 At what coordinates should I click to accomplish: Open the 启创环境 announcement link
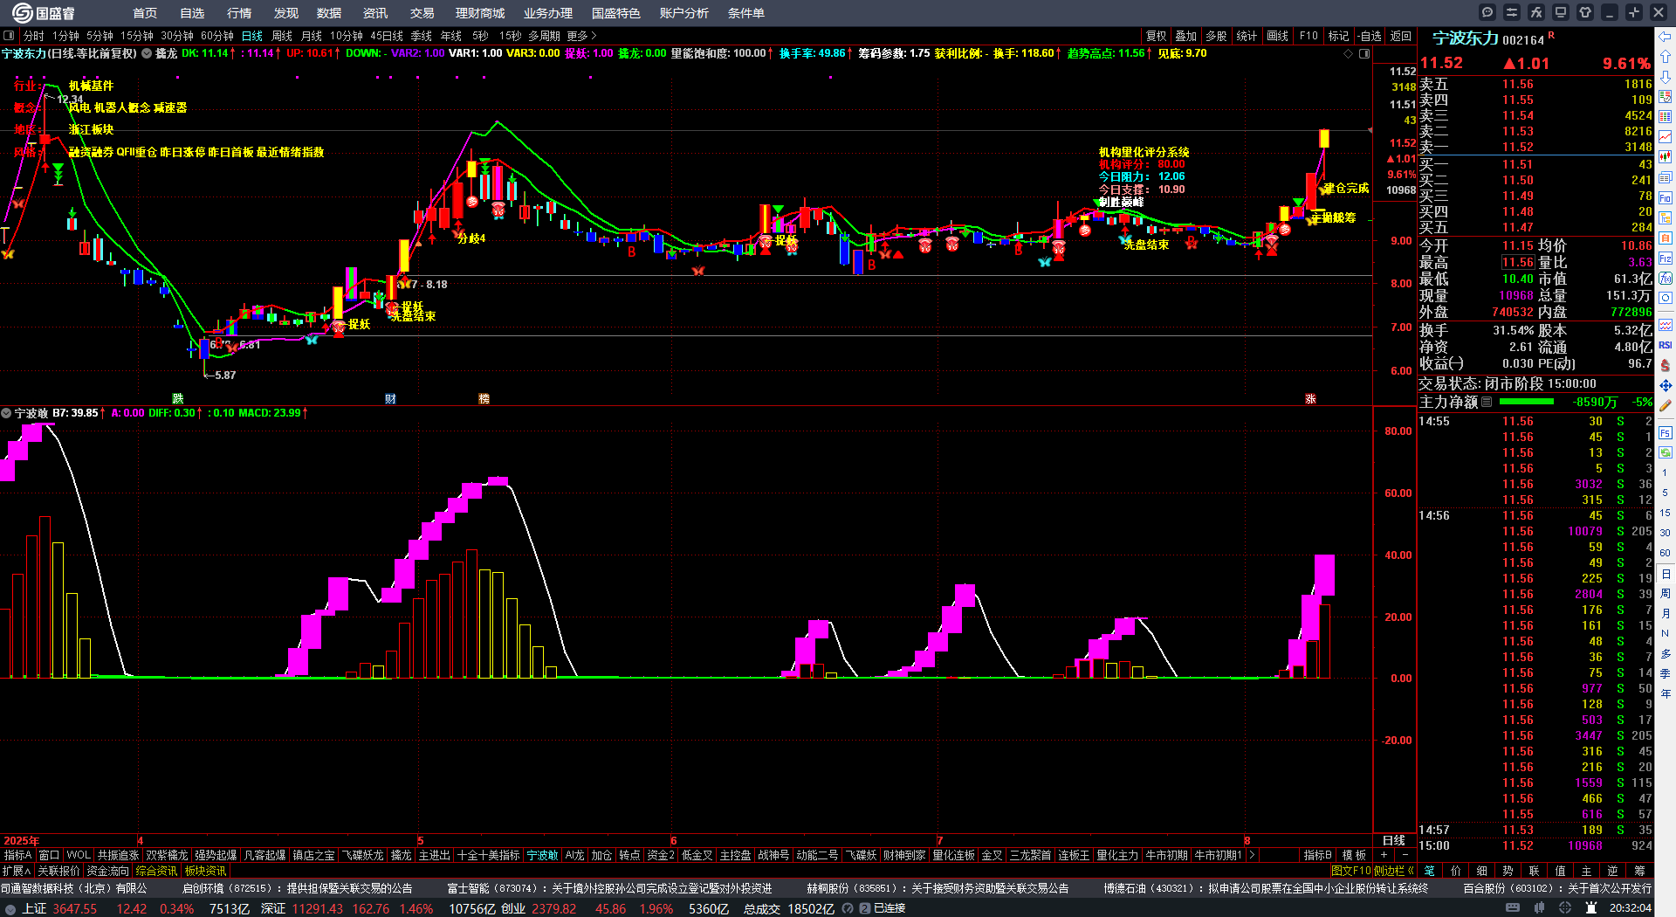pos(297,888)
